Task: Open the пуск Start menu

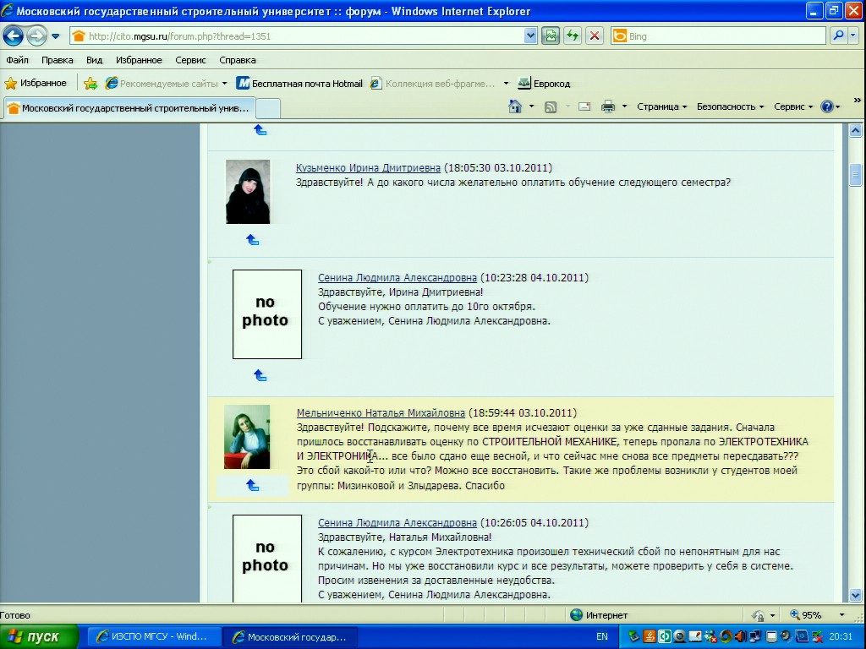Action: click(x=39, y=637)
